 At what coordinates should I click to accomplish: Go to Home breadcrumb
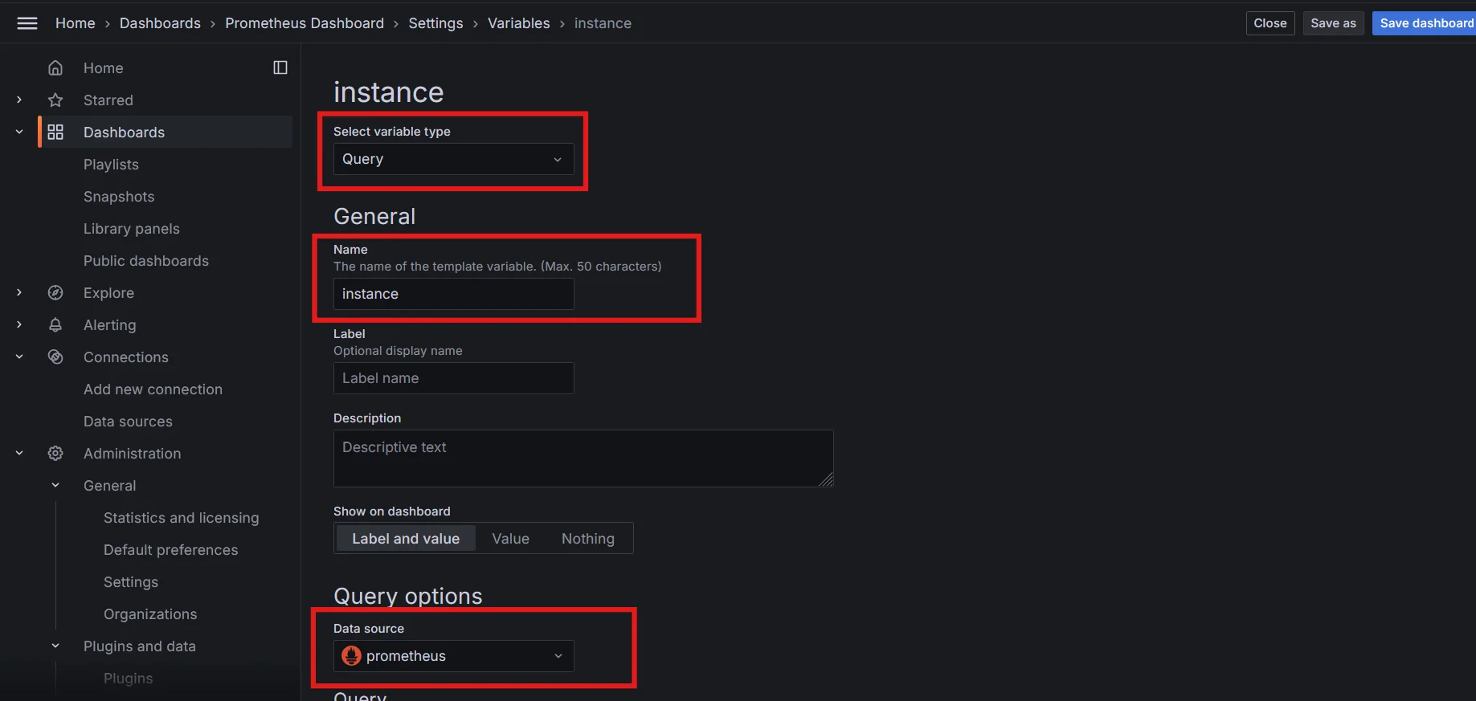[76, 23]
